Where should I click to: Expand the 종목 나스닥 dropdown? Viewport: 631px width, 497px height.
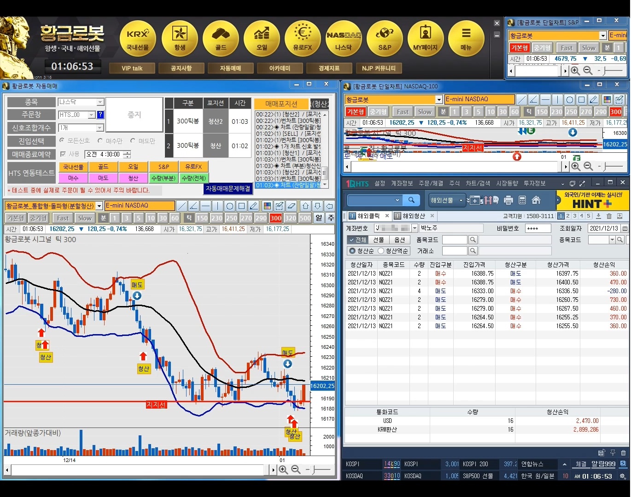100,102
